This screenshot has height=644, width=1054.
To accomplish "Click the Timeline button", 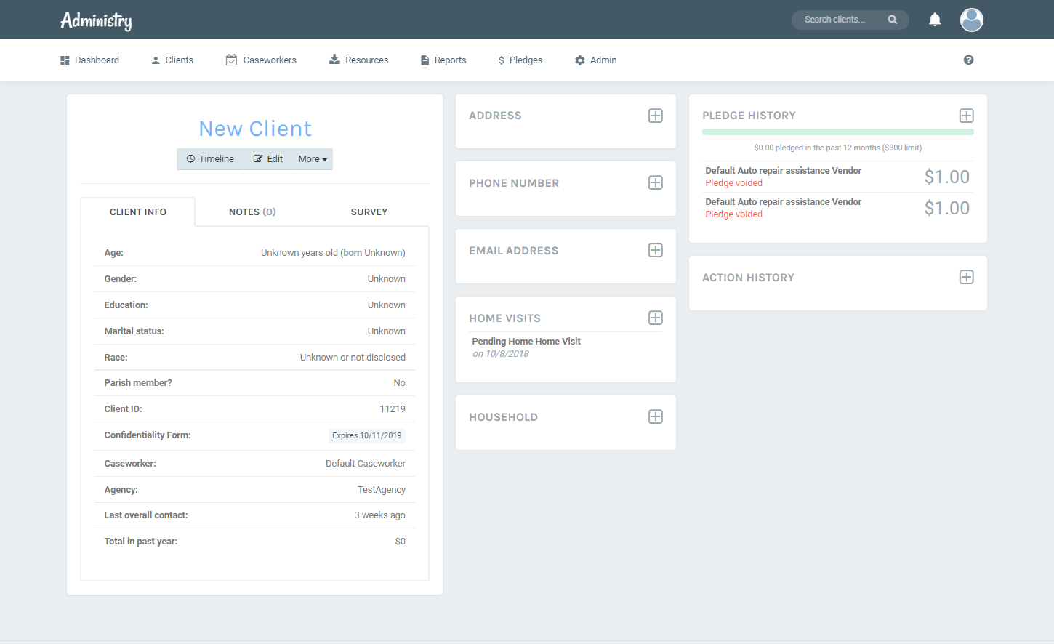I will click(210, 159).
